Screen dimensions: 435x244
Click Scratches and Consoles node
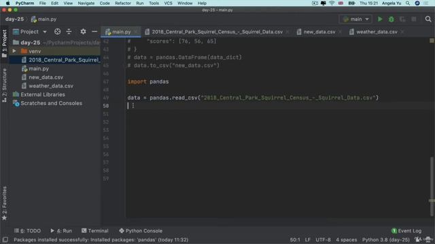pyautogui.click(x=48, y=103)
